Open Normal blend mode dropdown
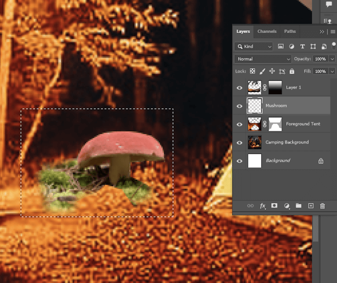The width and height of the screenshot is (337, 283). pyautogui.click(x=263, y=59)
